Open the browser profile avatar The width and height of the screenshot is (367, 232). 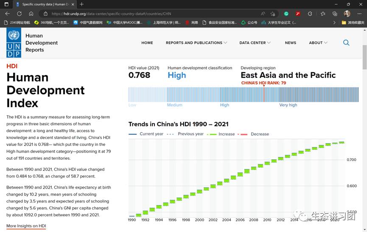tap(347, 14)
